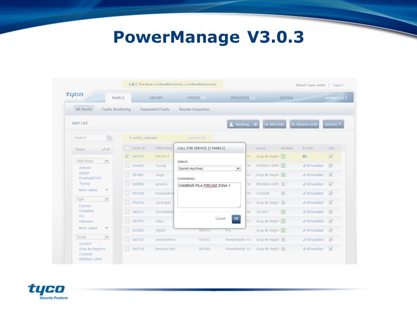Click the Panel ID column header
The width and height of the screenshot is (417, 312).
[139, 148]
